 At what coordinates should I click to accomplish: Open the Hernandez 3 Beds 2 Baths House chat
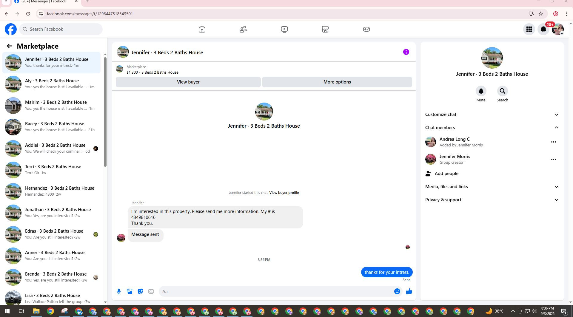pyautogui.click(x=51, y=191)
